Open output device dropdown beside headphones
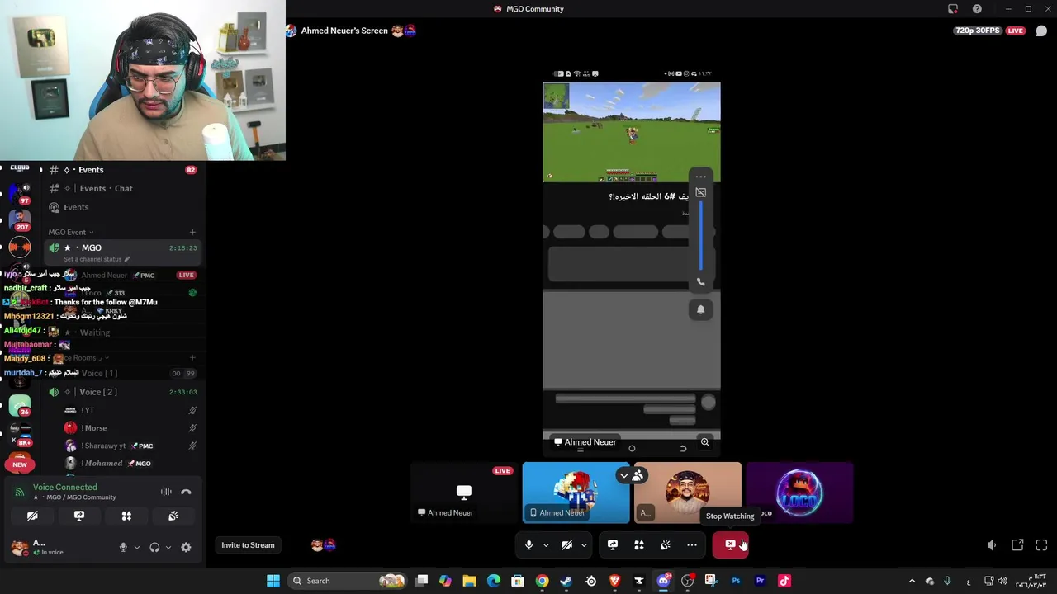1057x594 pixels. (168, 547)
